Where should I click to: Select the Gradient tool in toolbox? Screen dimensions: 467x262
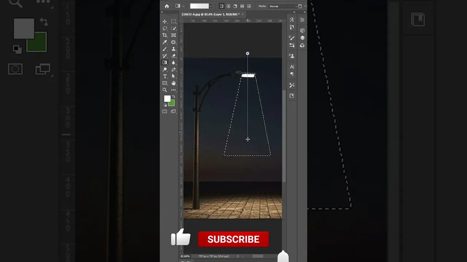pyautogui.click(x=165, y=63)
